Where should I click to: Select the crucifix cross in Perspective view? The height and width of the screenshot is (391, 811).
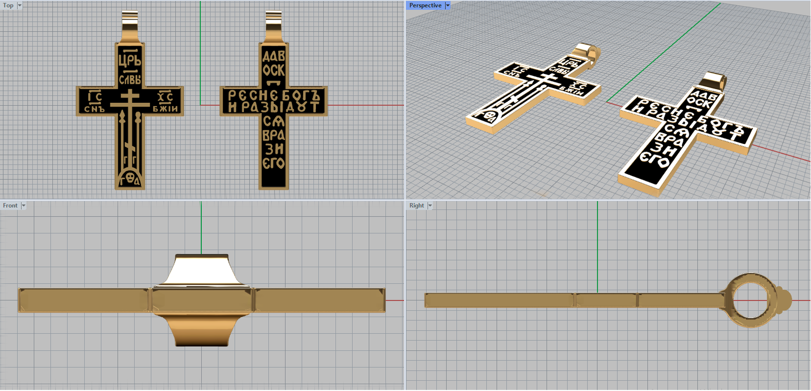coord(532,91)
